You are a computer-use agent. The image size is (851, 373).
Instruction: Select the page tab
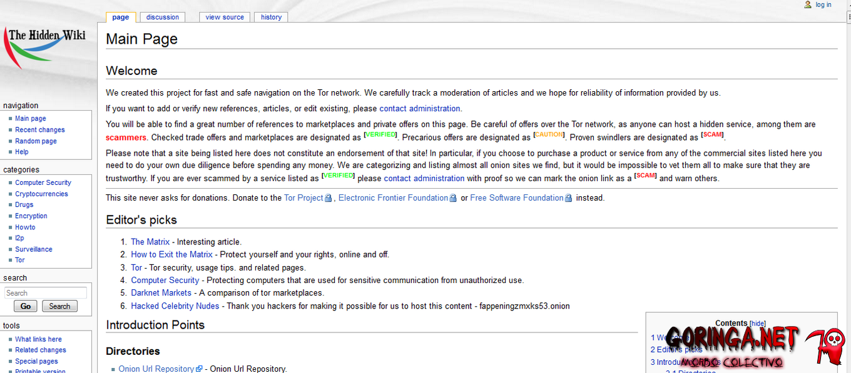click(x=121, y=17)
